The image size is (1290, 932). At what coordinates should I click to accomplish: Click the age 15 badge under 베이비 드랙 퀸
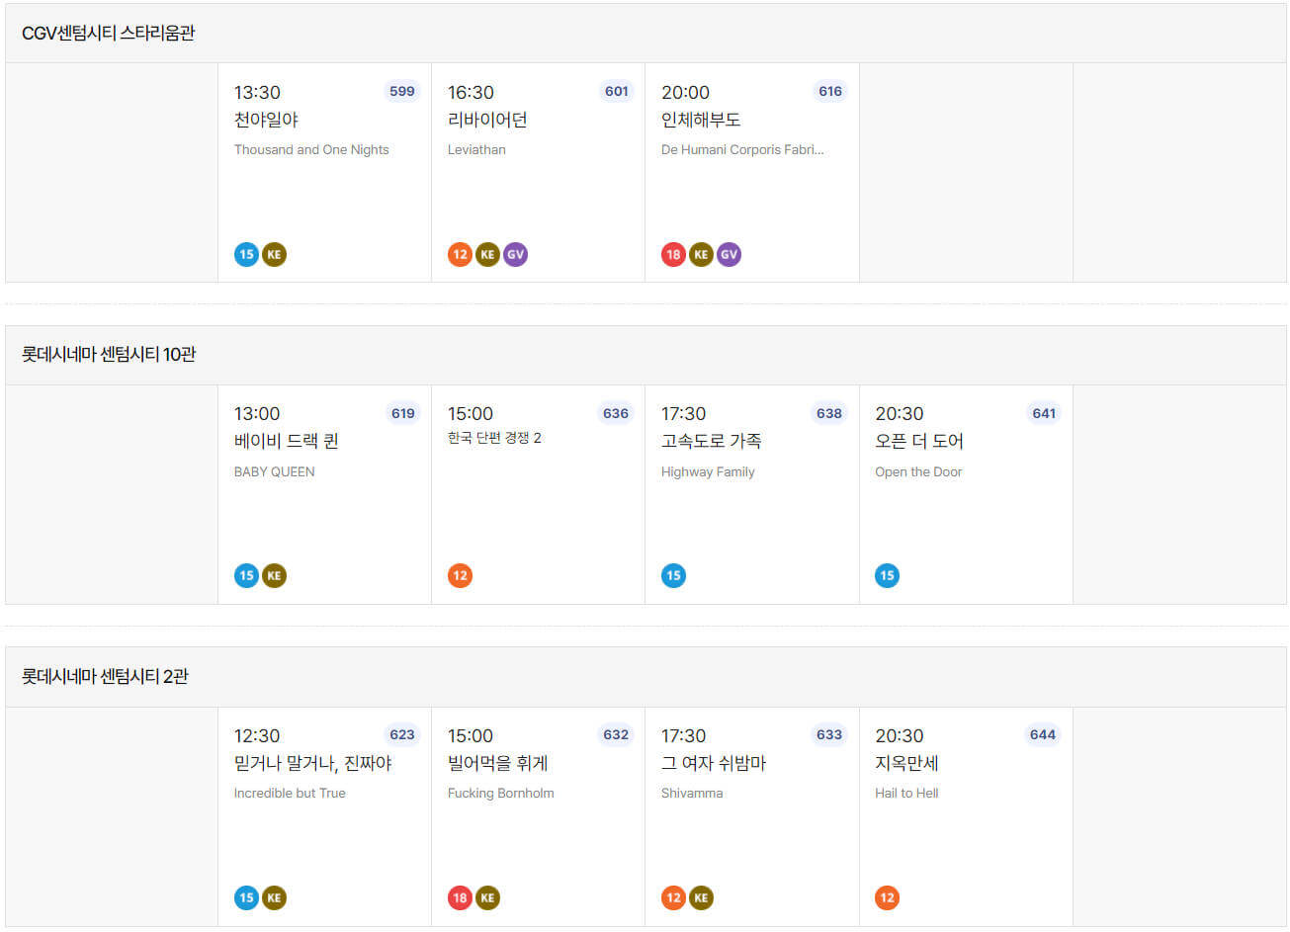click(246, 575)
